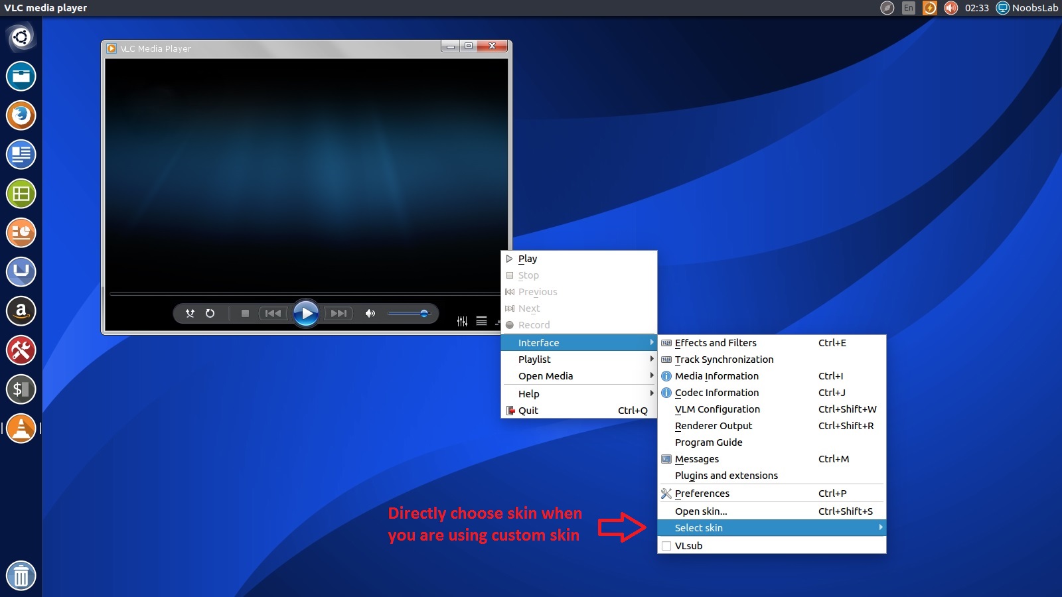Click the 02:33 clock in top bar
Viewport: 1062px width, 597px height.
pyautogui.click(x=977, y=8)
